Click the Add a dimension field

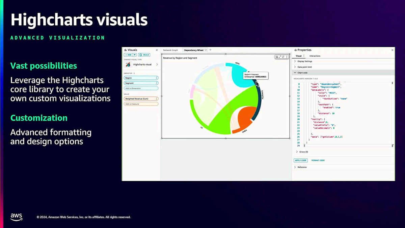pos(141,88)
